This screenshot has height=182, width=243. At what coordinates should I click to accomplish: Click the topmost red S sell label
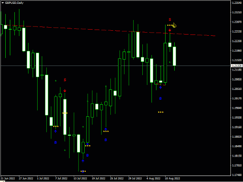tap(170, 19)
